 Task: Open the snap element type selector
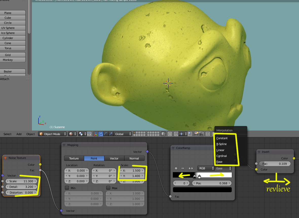[x=183, y=134]
